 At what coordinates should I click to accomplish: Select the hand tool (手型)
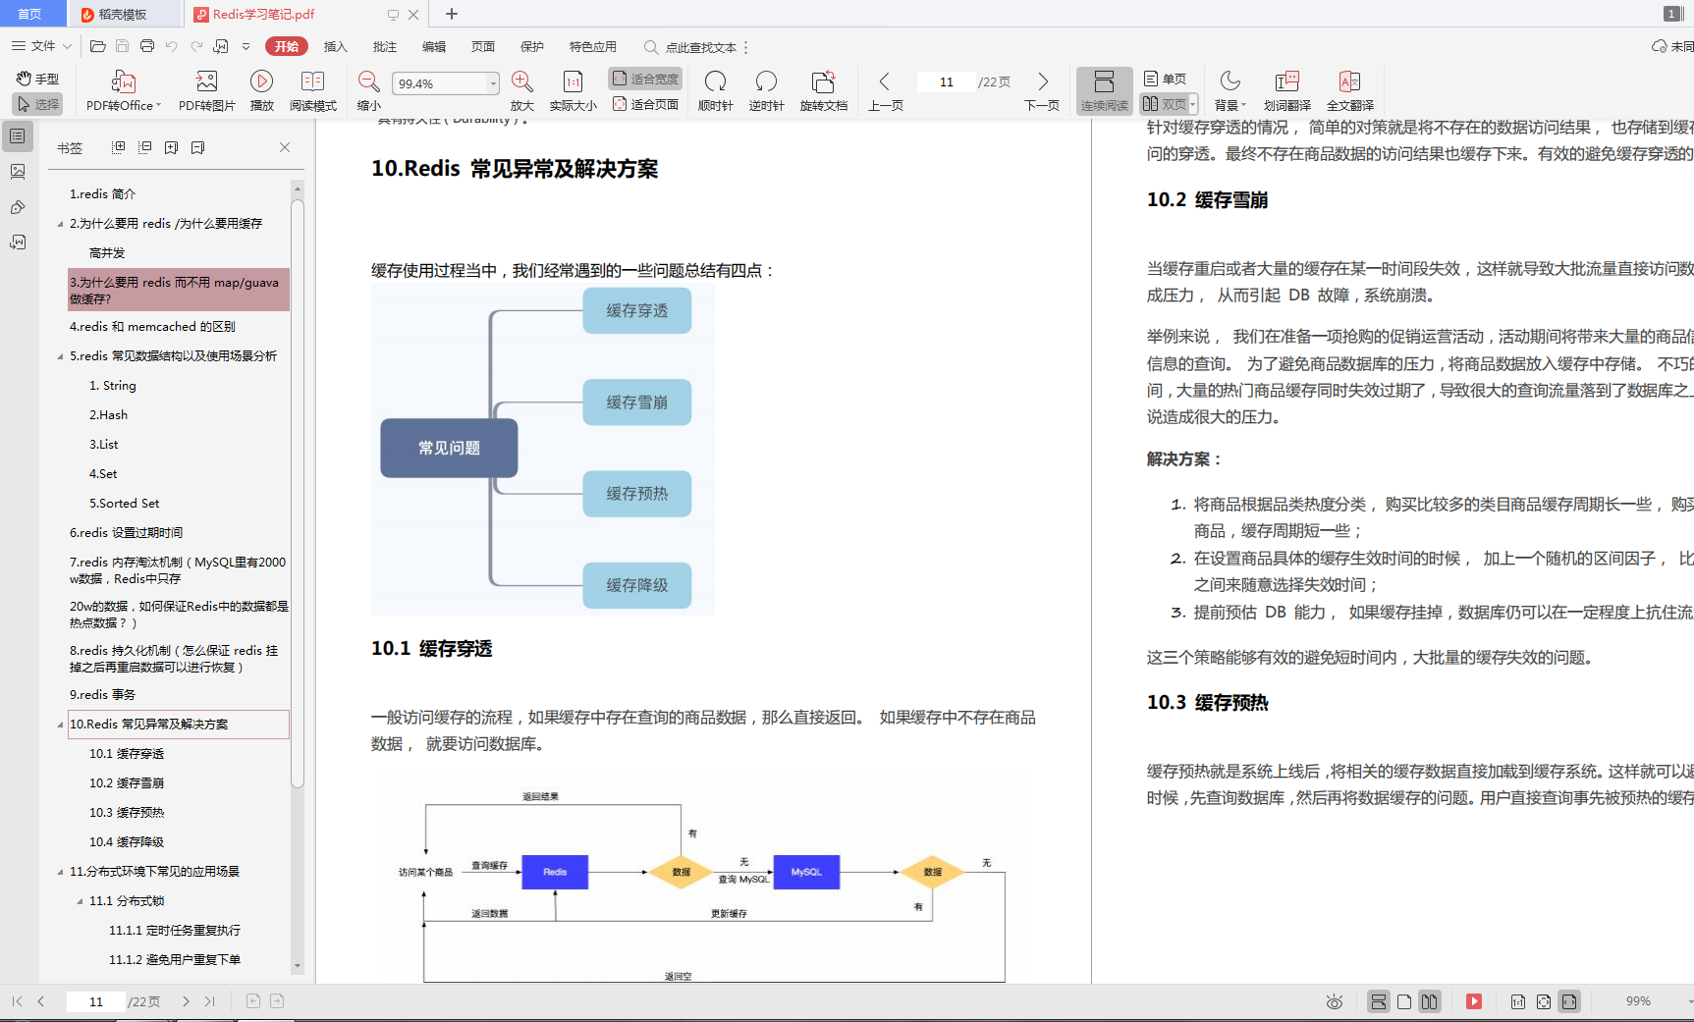pyautogui.click(x=37, y=79)
